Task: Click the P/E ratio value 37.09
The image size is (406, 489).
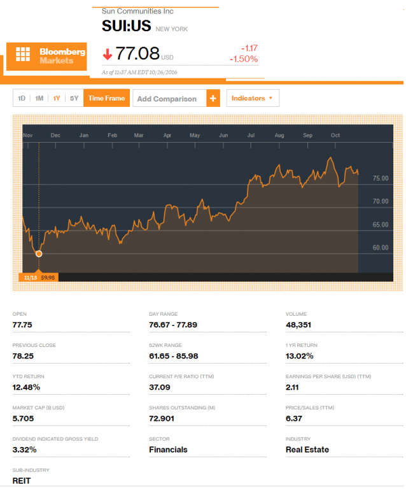Action: 160,387
